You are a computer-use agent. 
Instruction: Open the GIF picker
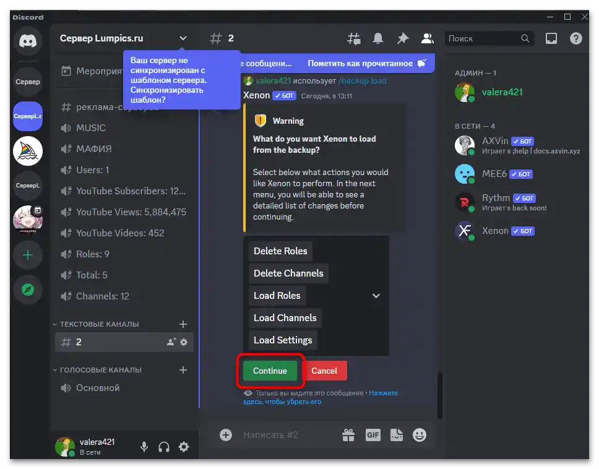pyautogui.click(x=373, y=434)
